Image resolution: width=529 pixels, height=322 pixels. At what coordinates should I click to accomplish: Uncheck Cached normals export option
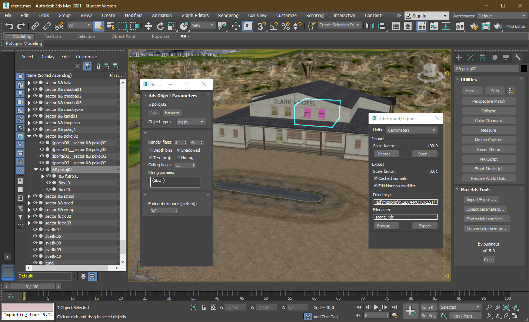tap(376, 178)
